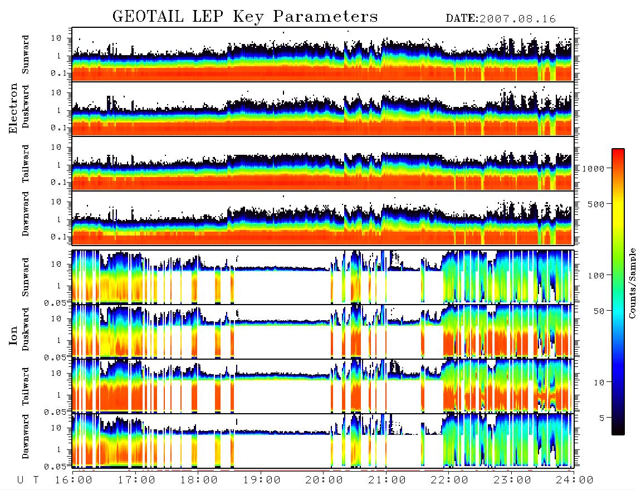The image size is (636, 490).
Task: Click the 1 tick of Ion Duskward panel
Action: pos(59,340)
